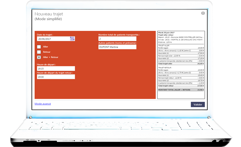Select the Total trajet aller line
The width and height of the screenshot is (241, 147).
[x=181, y=63]
